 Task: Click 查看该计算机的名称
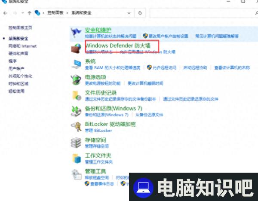(232, 67)
